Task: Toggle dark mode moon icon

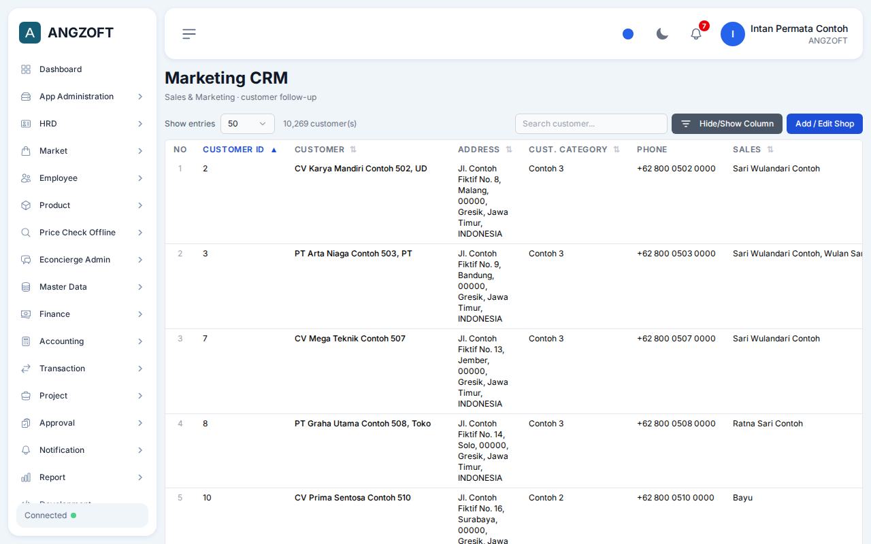Action: pyautogui.click(x=662, y=34)
